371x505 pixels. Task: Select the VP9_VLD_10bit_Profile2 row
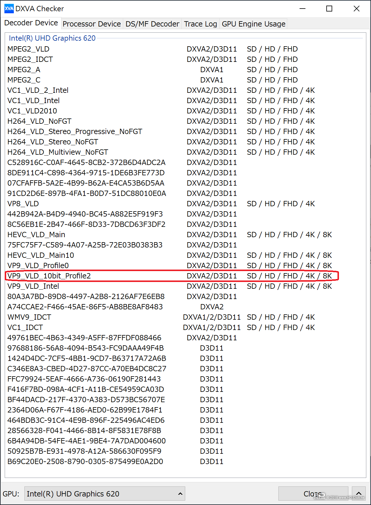[x=185, y=276]
